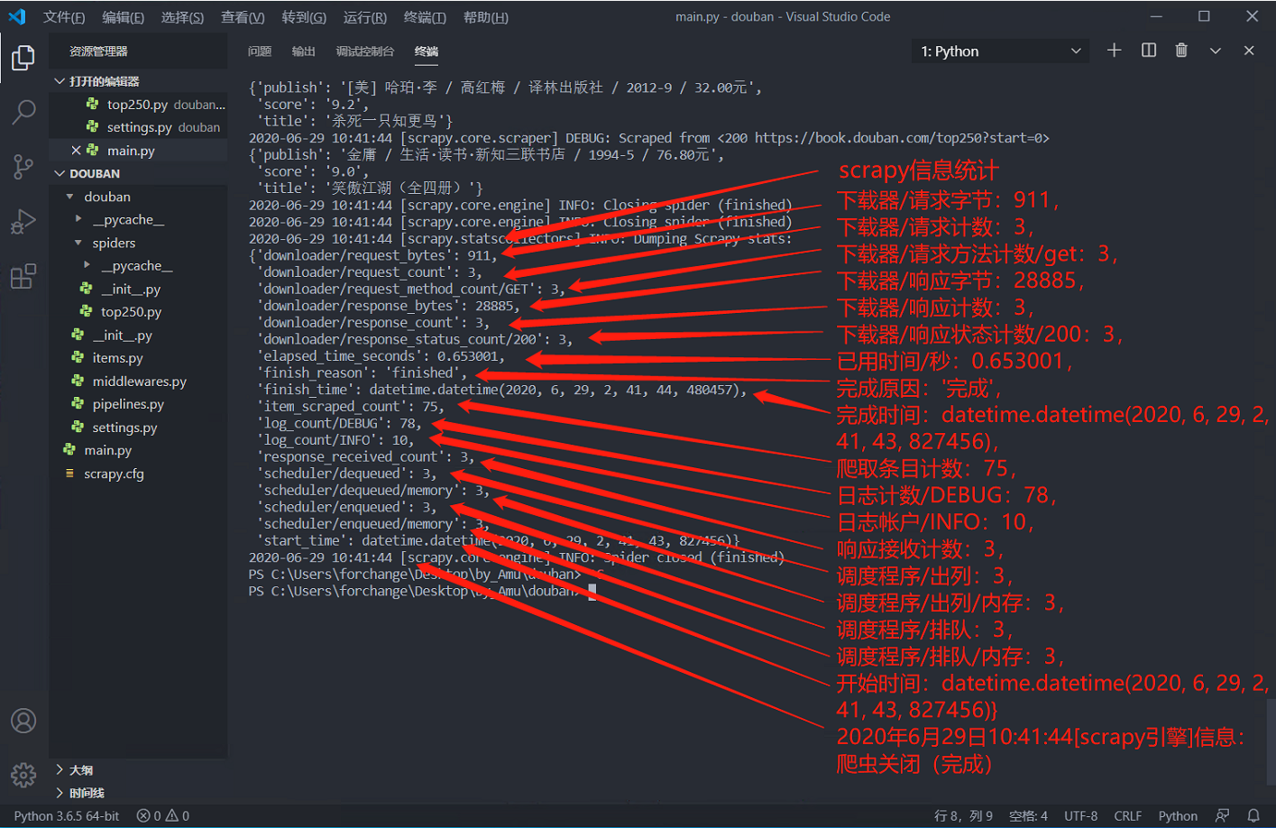Image resolution: width=1276 pixels, height=828 pixels.
Task: Open the 运行(R) menu
Action: pos(365,17)
